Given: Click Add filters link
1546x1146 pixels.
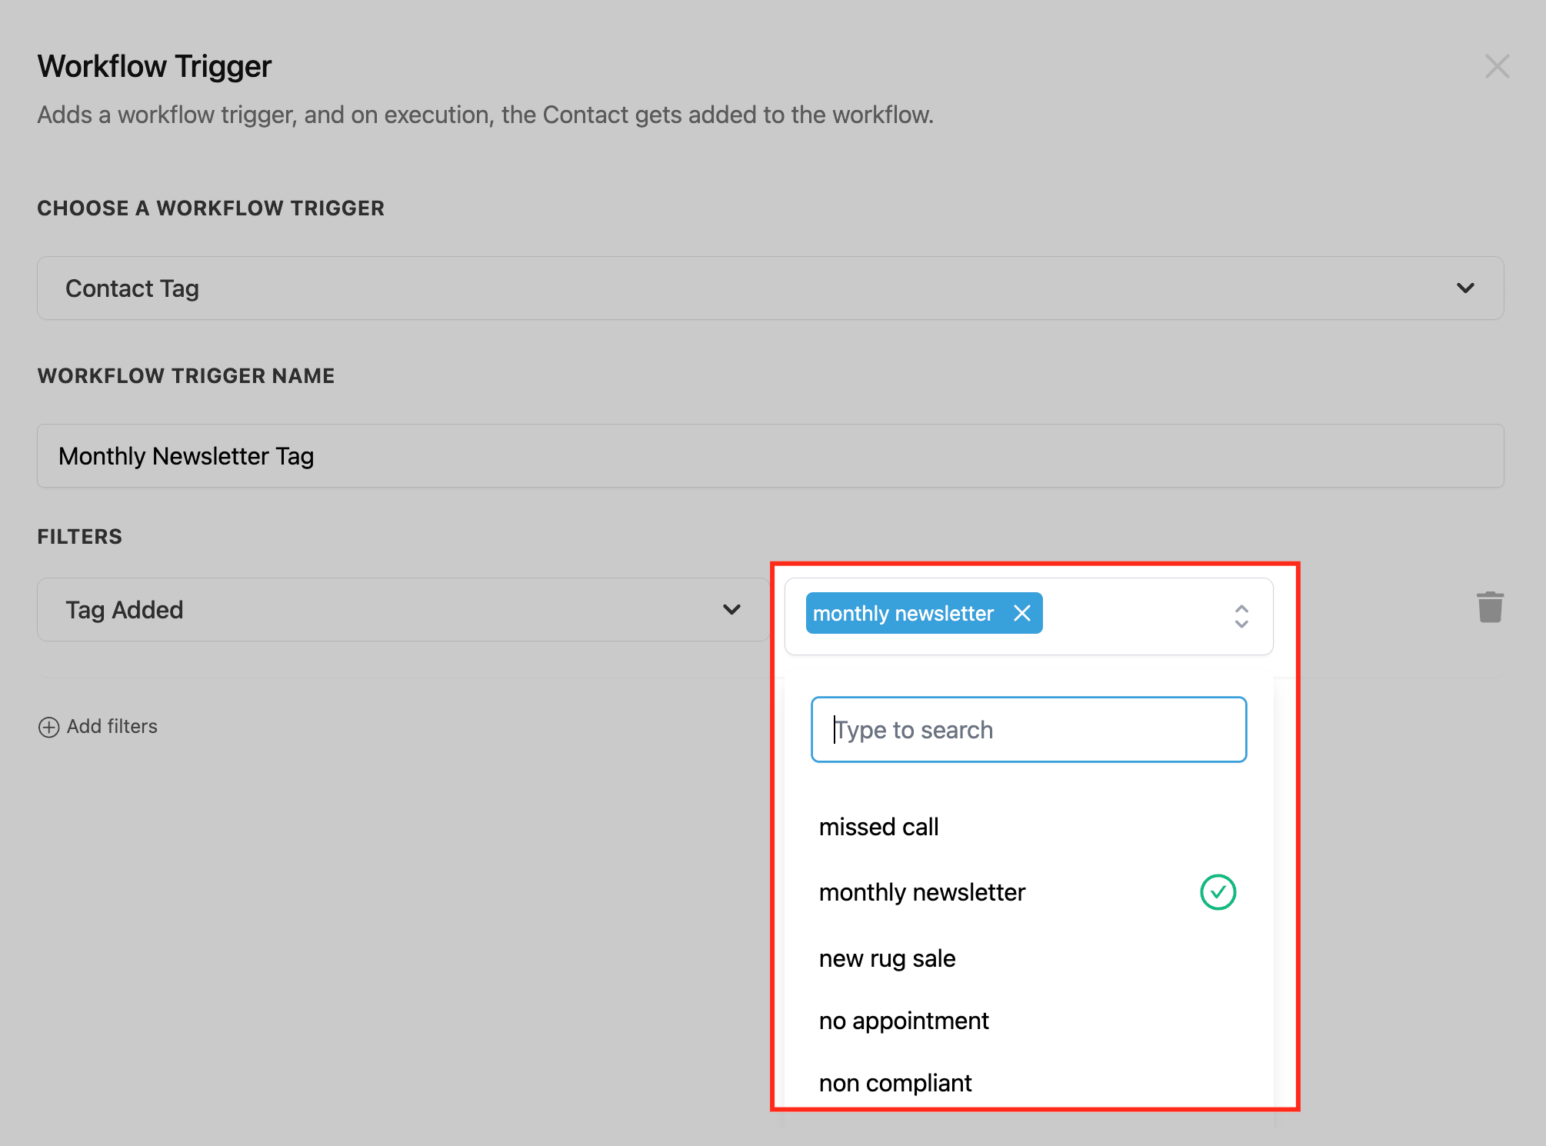Looking at the screenshot, I should click(112, 727).
